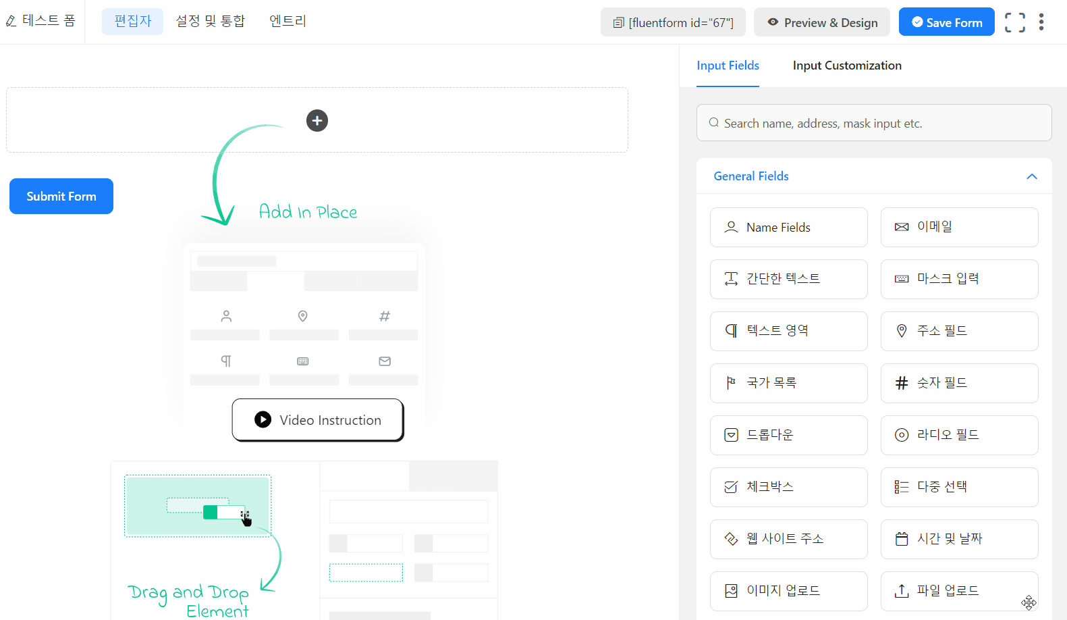The height and width of the screenshot is (620, 1067).
Task: Collapse General Fields with chevron arrow
Action: point(1031,176)
